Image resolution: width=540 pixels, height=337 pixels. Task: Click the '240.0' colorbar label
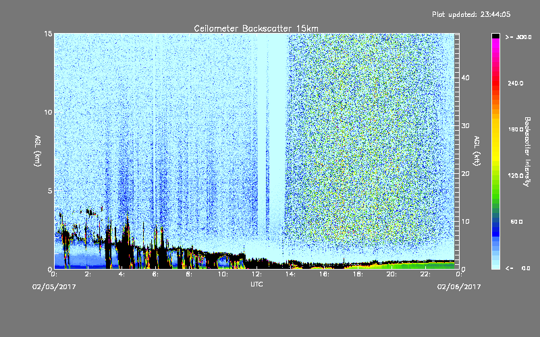tap(516, 84)
